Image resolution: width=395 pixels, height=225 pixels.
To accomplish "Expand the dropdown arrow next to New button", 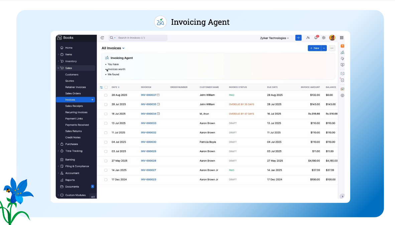I will click(324, 48).
